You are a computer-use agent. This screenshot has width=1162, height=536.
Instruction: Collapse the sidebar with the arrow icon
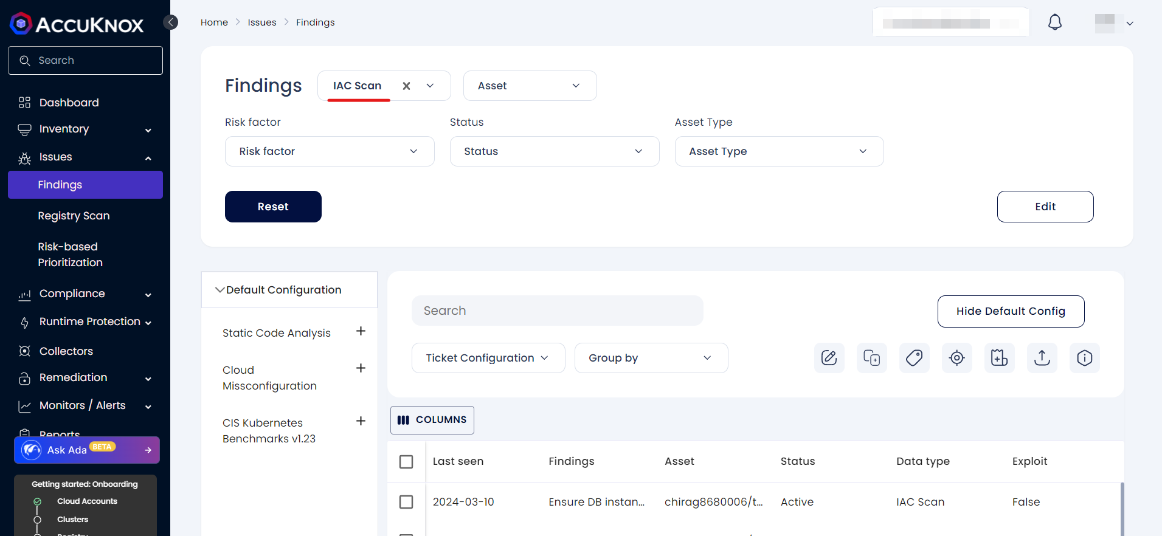(x=171, y=22)
